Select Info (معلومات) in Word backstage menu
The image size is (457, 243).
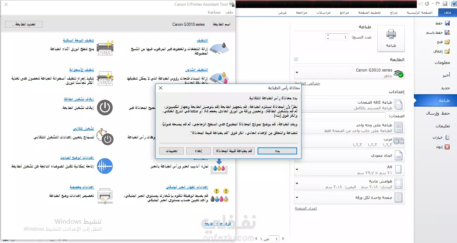click(442, 63)
